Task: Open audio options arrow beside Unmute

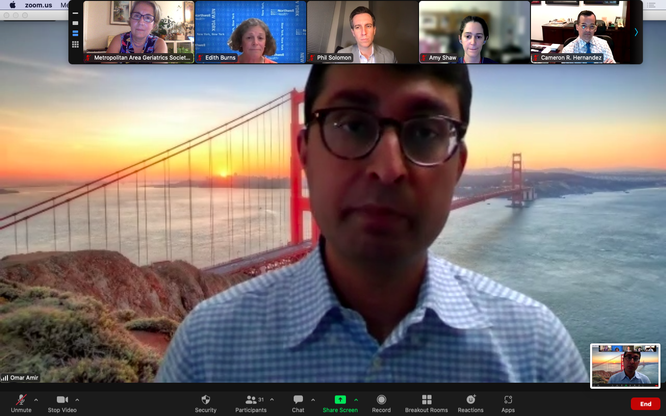Action: tap(36, 400)
